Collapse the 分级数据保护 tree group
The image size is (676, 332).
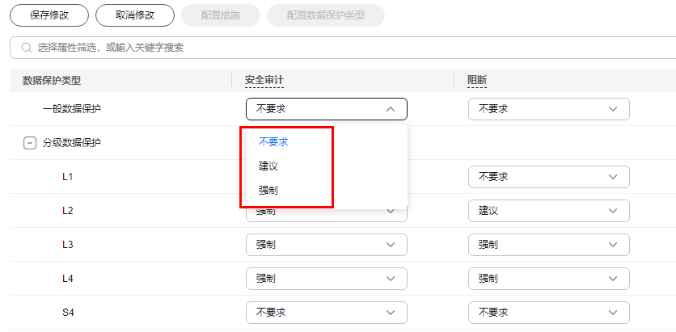30,143
